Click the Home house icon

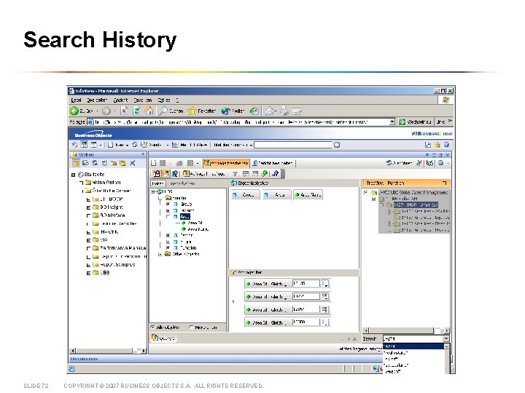pos(149,111)
